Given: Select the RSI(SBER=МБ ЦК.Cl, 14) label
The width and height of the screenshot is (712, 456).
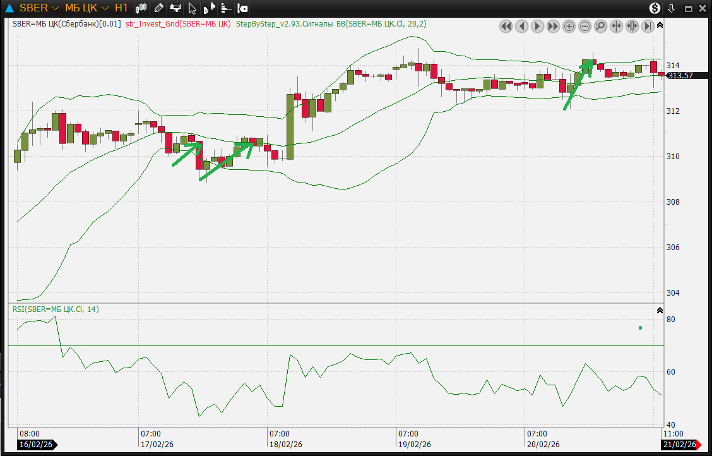Looking at the screenshot, I should point(56,309).
